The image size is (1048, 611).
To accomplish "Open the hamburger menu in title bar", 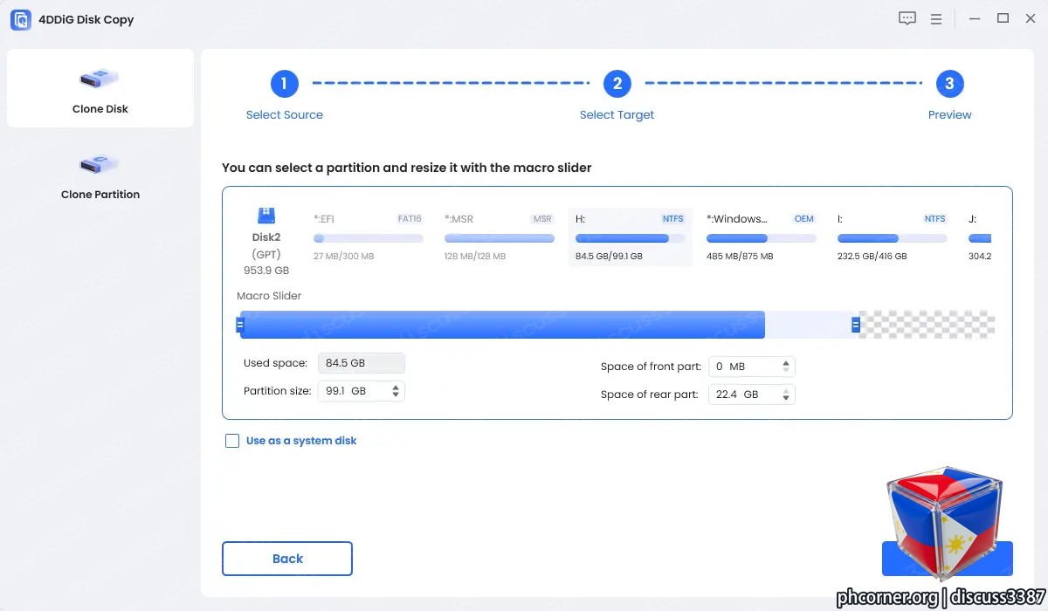I will click(x=936, y=18).
